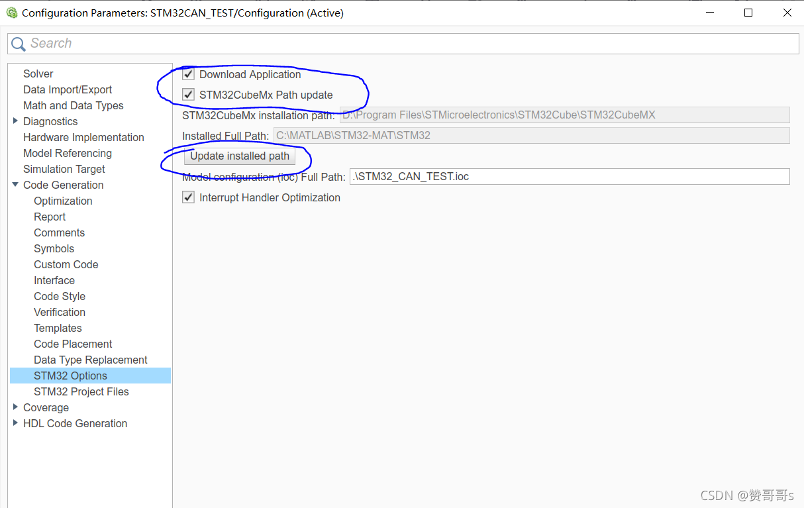804x508 pixels.
Task: Select Interface under Code Generation
Action: click(x=54, y=280)
